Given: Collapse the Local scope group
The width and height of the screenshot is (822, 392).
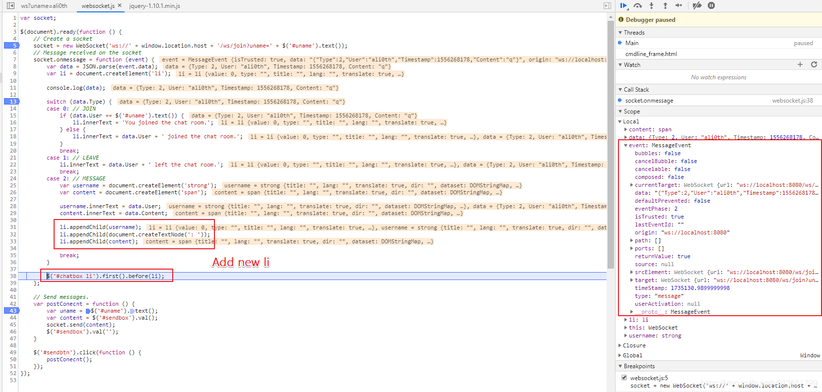Looking at the screenshot, I should click(x=620, y=121).
